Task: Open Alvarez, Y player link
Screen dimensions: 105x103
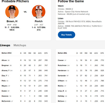Action: [x=6, y=71]
